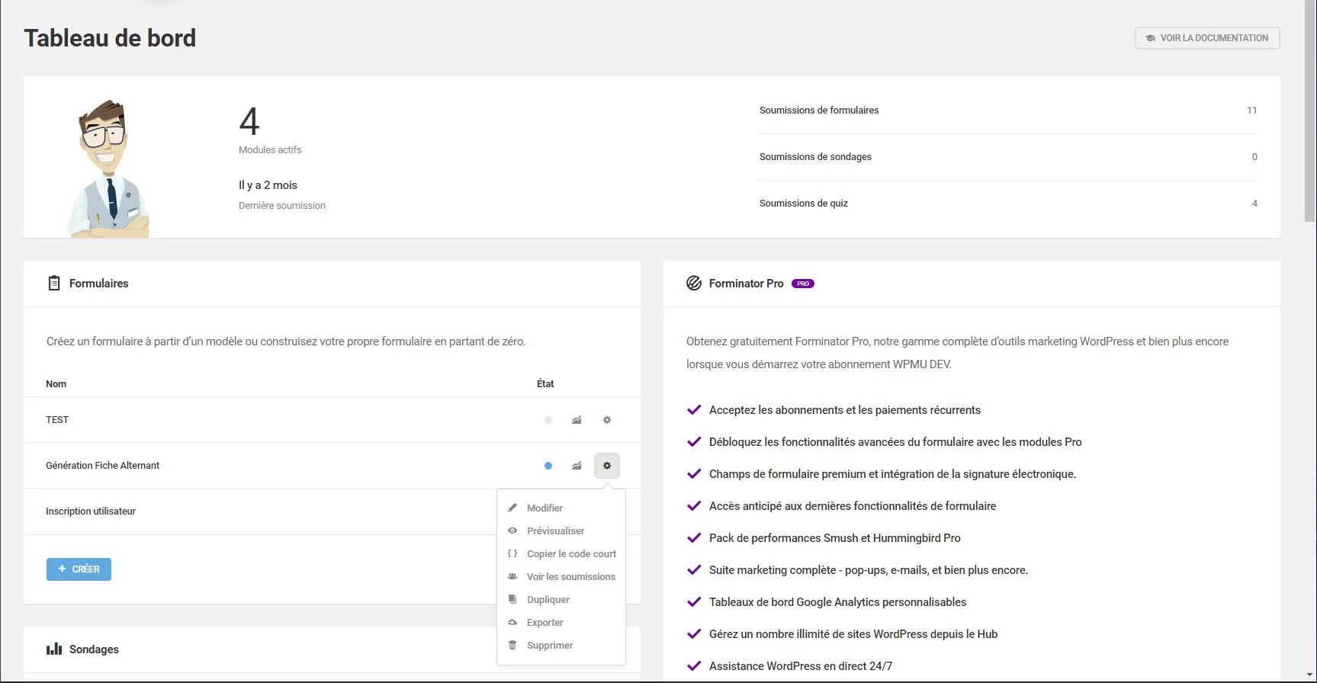The image size is (1317, 683).
Task: Click the 'Tableau de bord' page title
Action: pyautogui.click(x=110, y=38)
